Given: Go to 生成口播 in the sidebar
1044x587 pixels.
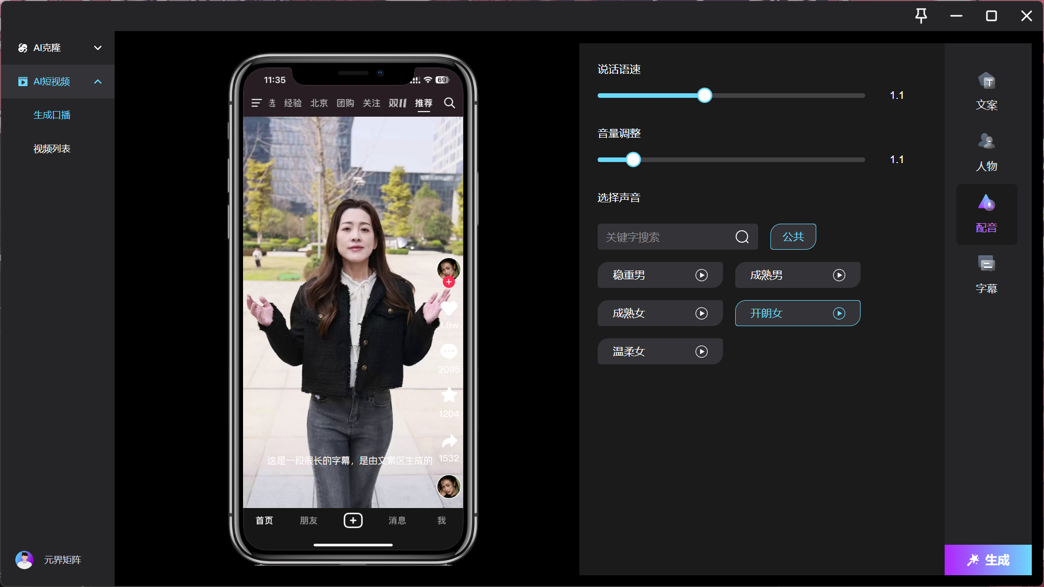Looking at the screenshot, I should coord(52,115).
